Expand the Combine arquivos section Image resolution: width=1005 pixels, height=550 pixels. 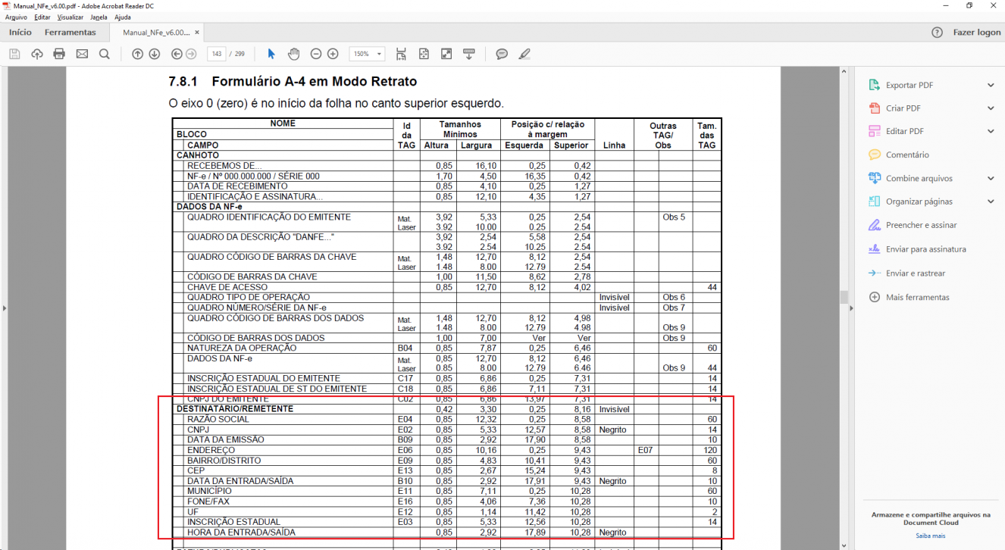click(x=991, y=179)
